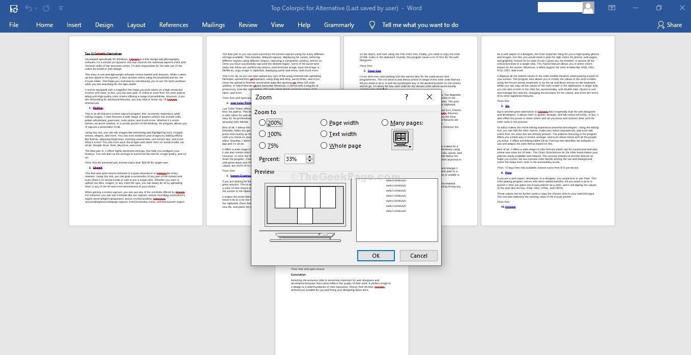Viewport: 691px width, 355px height.
Task: Click the Repeat action icon
Action: [x=45, y=8]
